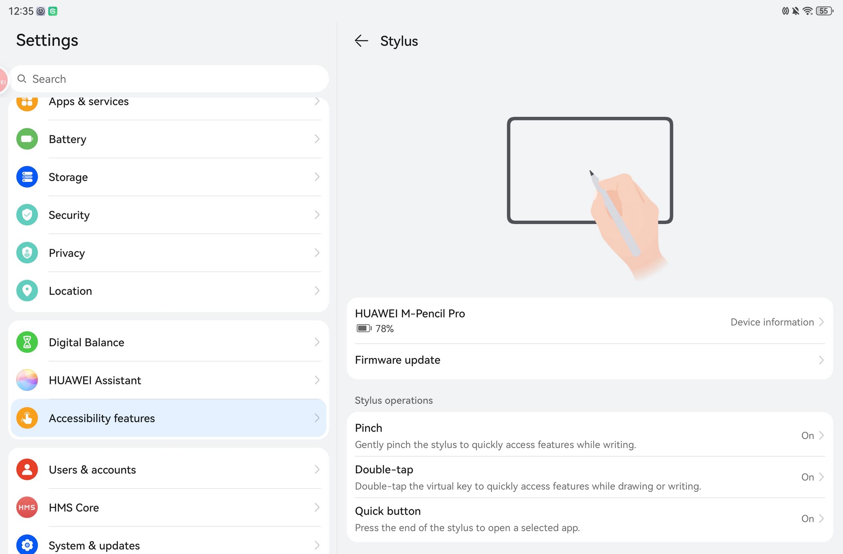The height and width of the screenshot is (554, 843).
Task: Tap the Security shield icon
Action: point(27,215)
